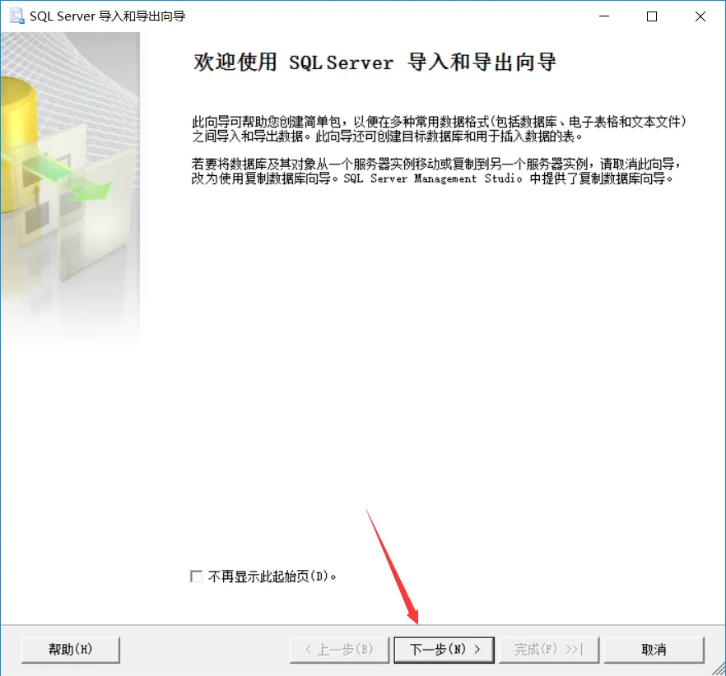Go forward with 下一步(N) button
Image resolution: width=726 pixels, height=676 pixels.
coord(444,650)
